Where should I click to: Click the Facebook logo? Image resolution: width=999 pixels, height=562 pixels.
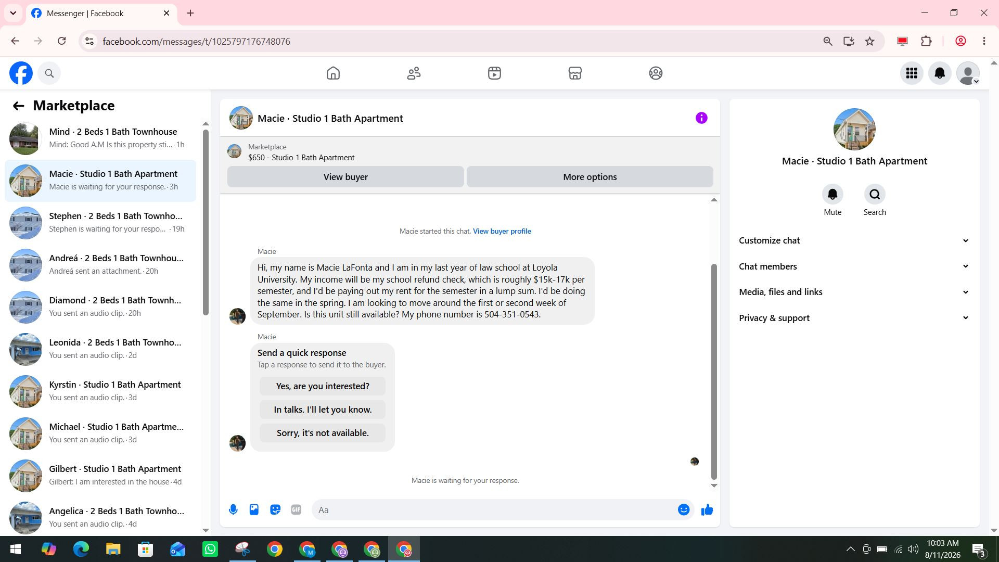click(x=21, y=73)
